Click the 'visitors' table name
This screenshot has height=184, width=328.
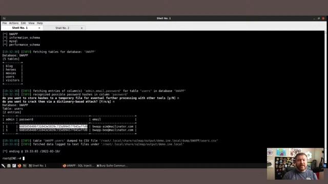(12, 80)
